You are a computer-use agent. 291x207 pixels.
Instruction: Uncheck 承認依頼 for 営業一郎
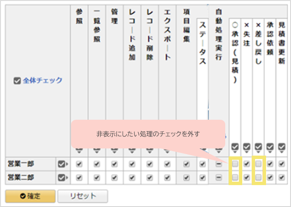270,164
